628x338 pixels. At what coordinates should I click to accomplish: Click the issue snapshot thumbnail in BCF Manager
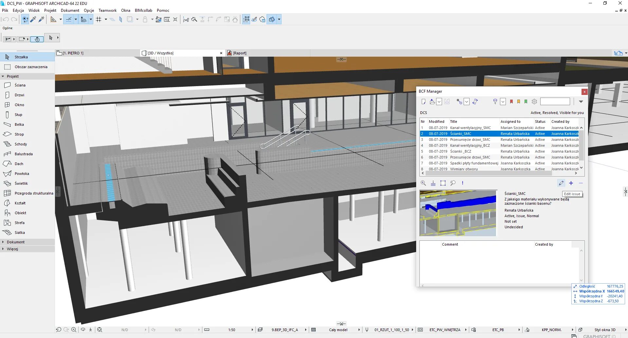[x=458, y=213]
